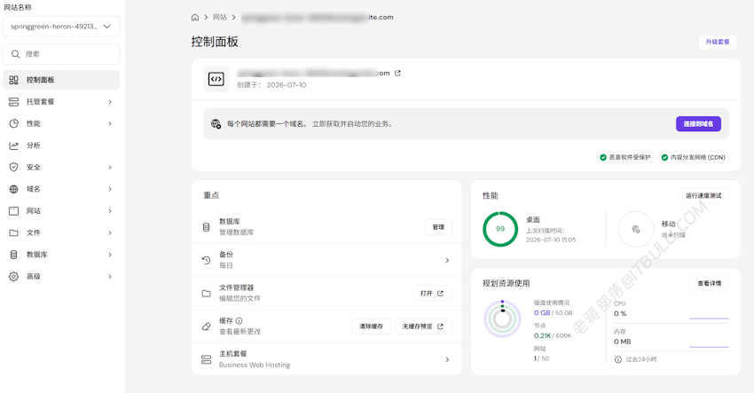Click the '0.21K / 600K' value

[x=553, y=335]
